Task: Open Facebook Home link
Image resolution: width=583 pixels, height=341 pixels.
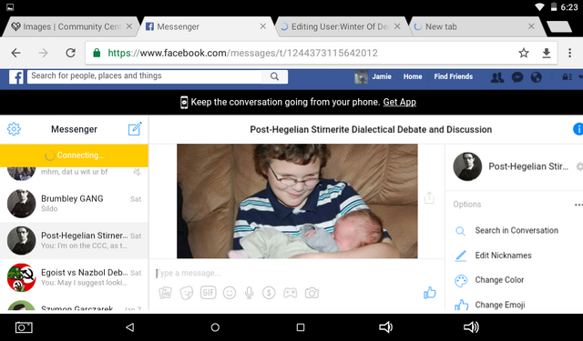Action: point(413,76)
